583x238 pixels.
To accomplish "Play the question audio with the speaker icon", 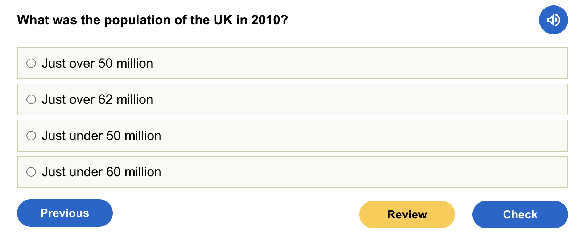I will point(553,20).
